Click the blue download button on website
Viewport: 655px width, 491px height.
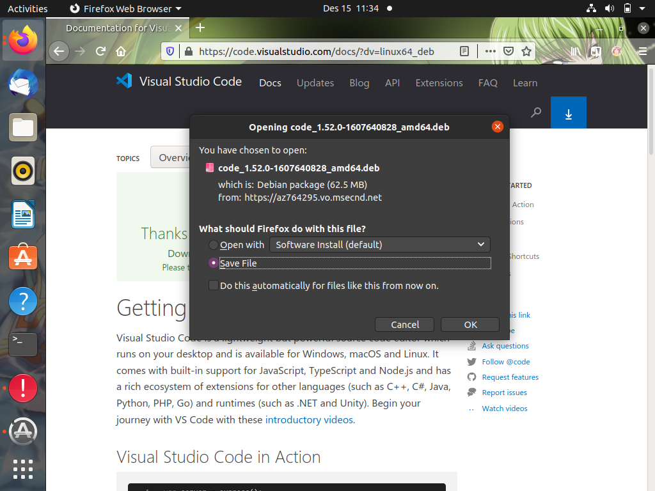pyautogui.click(x=569, y=113)
